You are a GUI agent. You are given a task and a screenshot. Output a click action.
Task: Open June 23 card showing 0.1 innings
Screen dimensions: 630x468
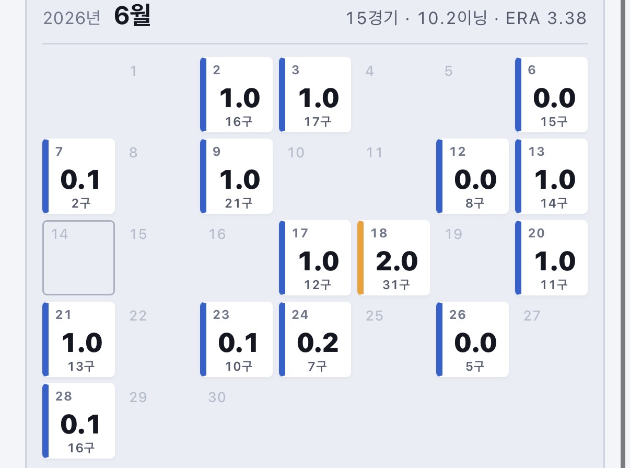click(x=236, y=339)
